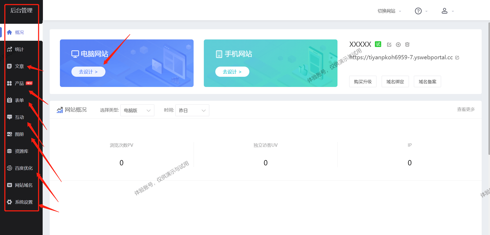Click 去设计 on 手机网站 card
490x235 pixels.
(x=232, y=72)
